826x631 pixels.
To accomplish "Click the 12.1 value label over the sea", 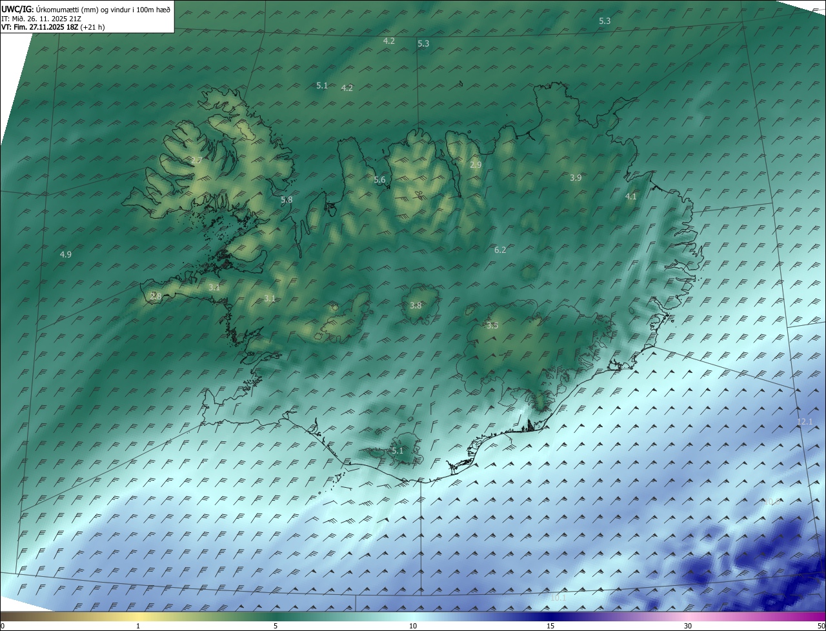I will coord(805,422).
